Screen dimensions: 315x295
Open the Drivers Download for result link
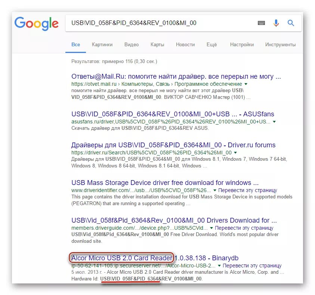coord(174,220)
